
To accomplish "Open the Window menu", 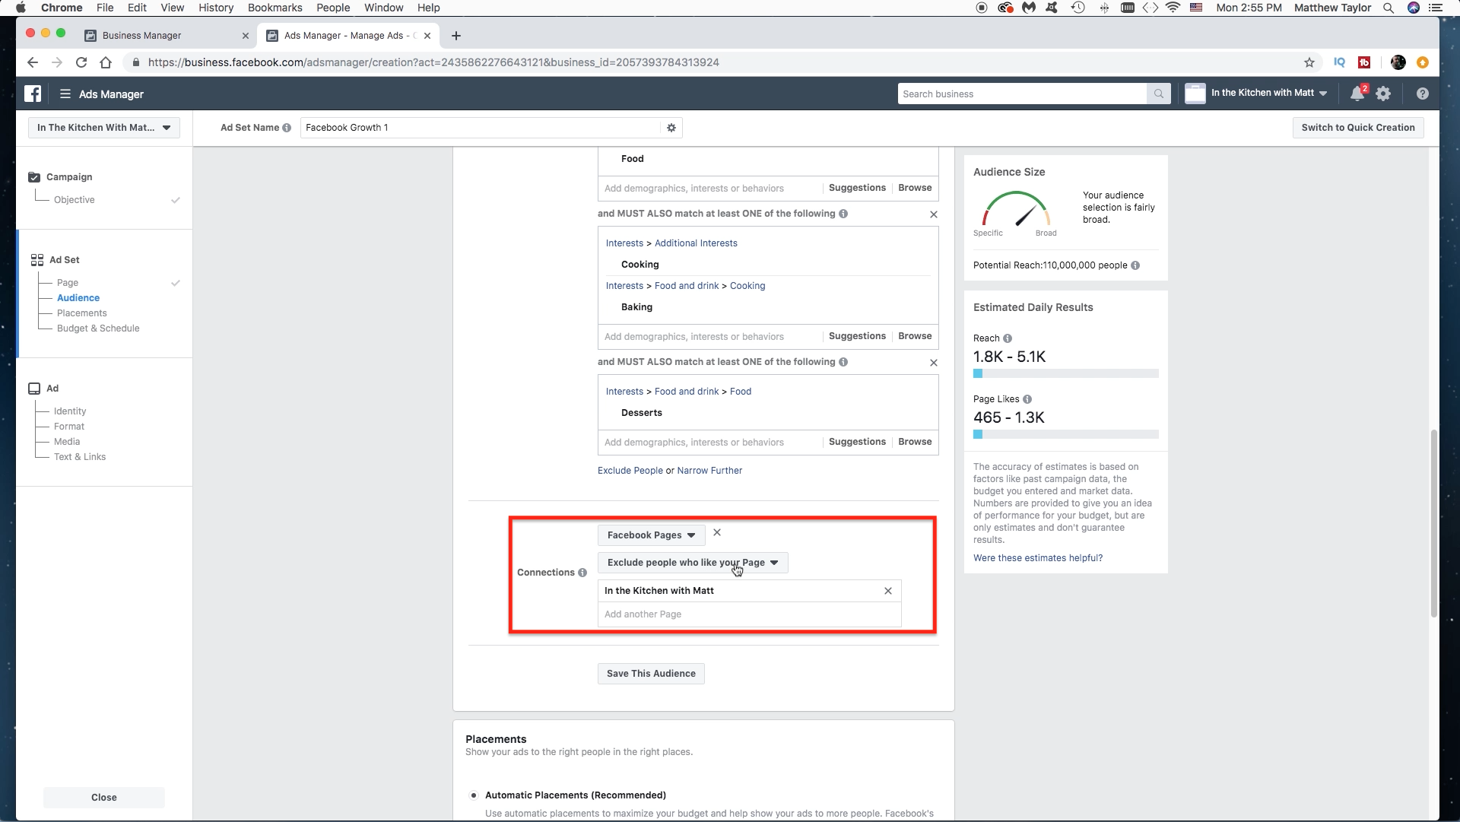I will 383,8.
